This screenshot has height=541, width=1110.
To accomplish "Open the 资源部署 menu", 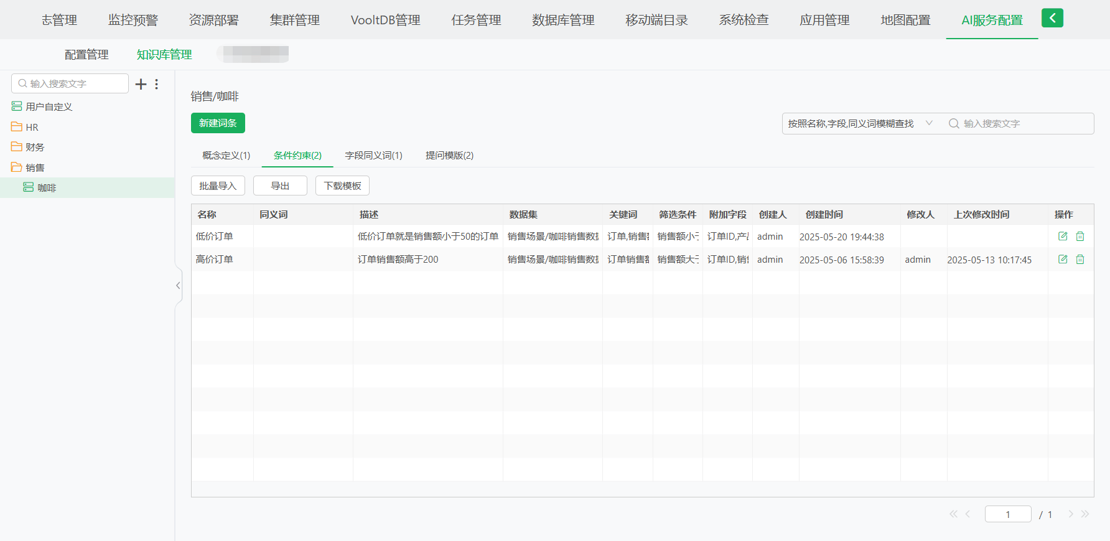I will tap(213, 20).
